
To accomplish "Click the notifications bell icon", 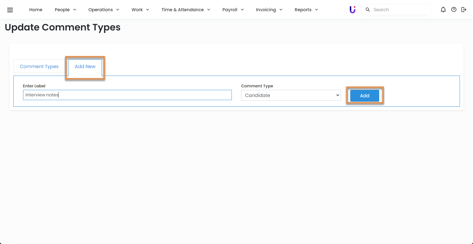I will tap(443, 10).
